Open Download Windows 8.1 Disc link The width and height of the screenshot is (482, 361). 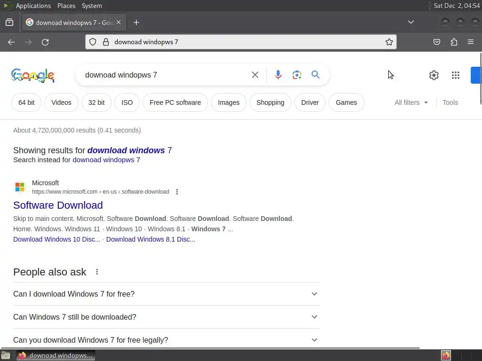pos(151,239)
